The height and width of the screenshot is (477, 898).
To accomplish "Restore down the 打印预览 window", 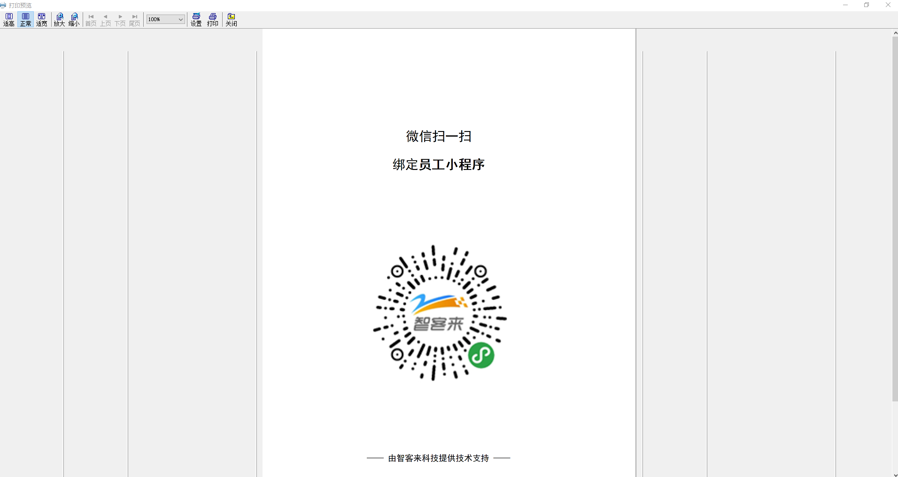I will 867,5.
